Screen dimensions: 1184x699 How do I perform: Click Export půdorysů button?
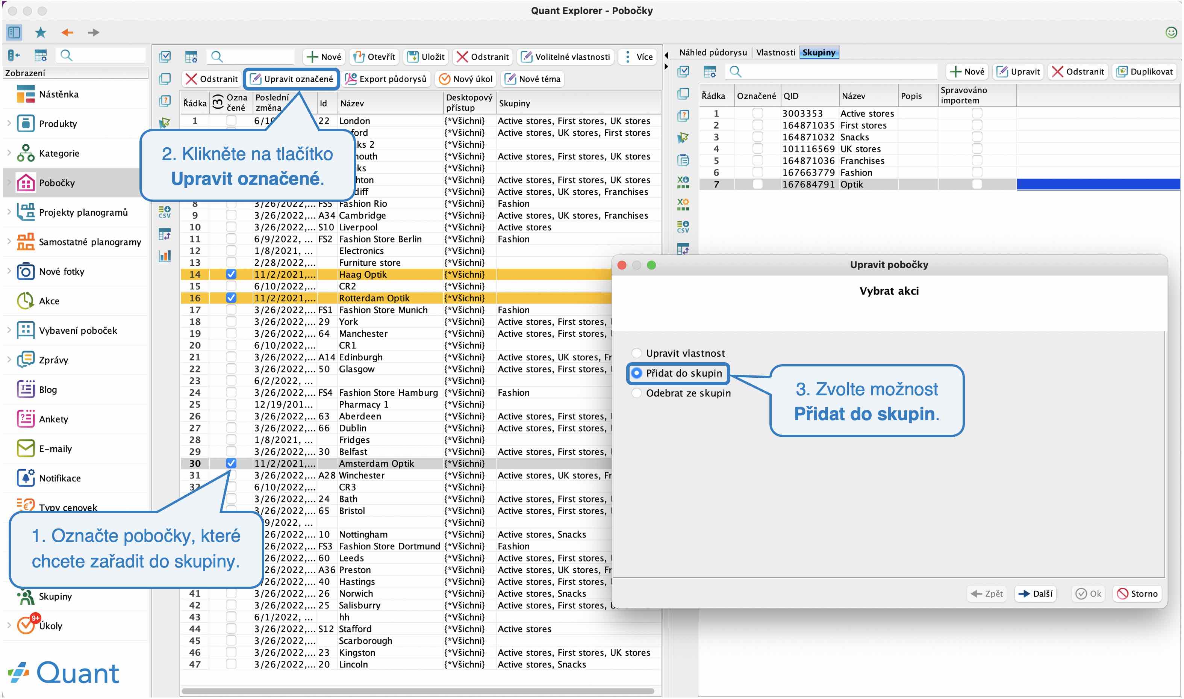[x=385, y=79]
